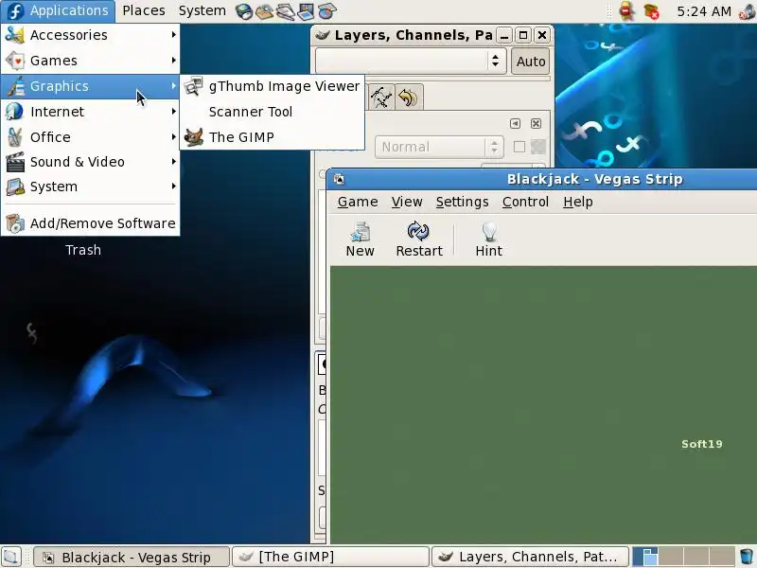Click the System category computer icon
This screenshot has height=568, width=757.
pos(15,186)
